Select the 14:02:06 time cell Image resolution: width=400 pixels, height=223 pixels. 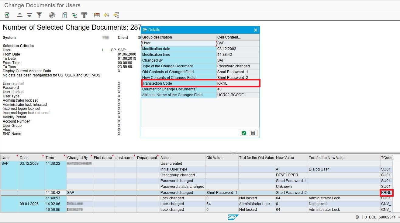[55, 204]
